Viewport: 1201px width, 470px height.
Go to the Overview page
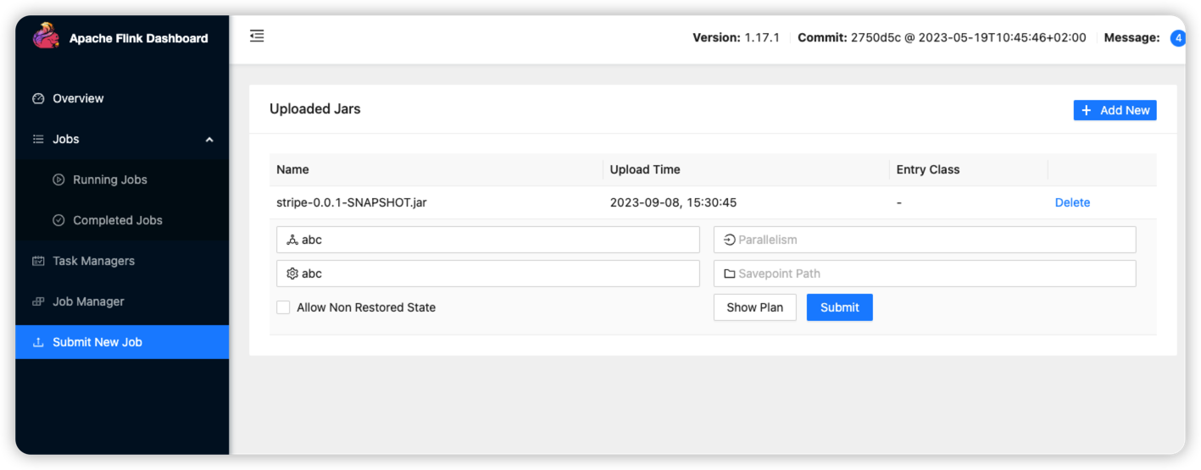click(x=78, y=98)
